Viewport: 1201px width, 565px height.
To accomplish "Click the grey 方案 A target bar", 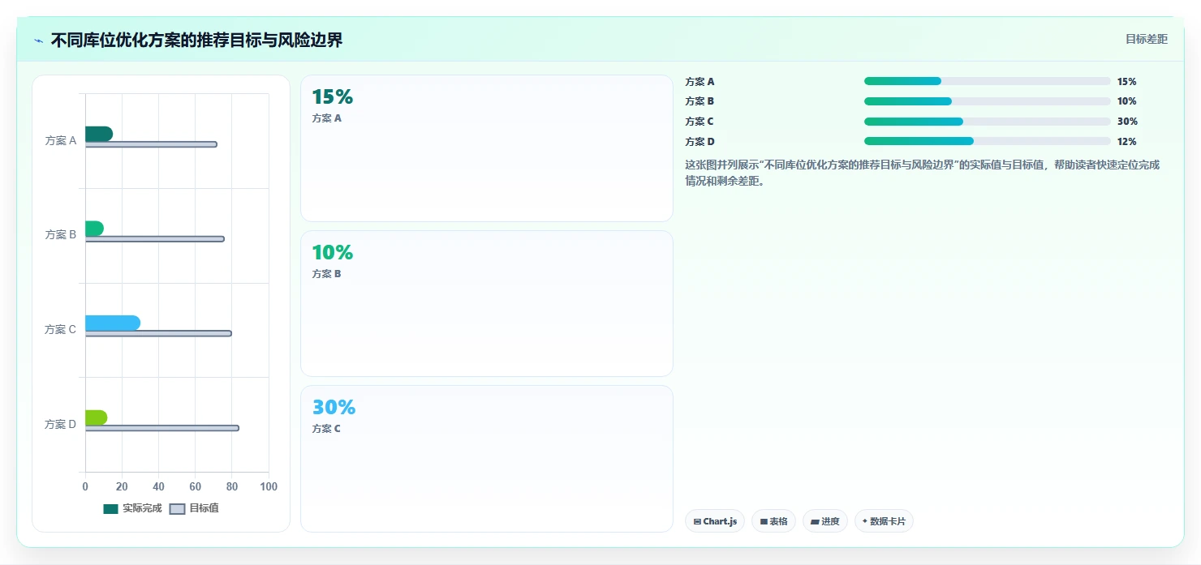I will pyautogui.click(x=151, y=144).
